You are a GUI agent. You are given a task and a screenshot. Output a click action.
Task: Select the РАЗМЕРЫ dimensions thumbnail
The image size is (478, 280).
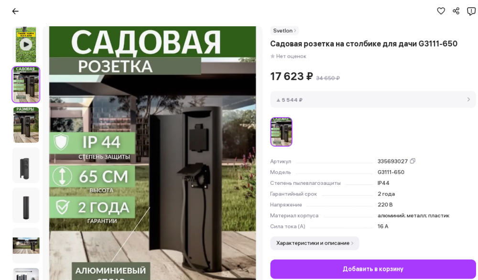[26, 125]
